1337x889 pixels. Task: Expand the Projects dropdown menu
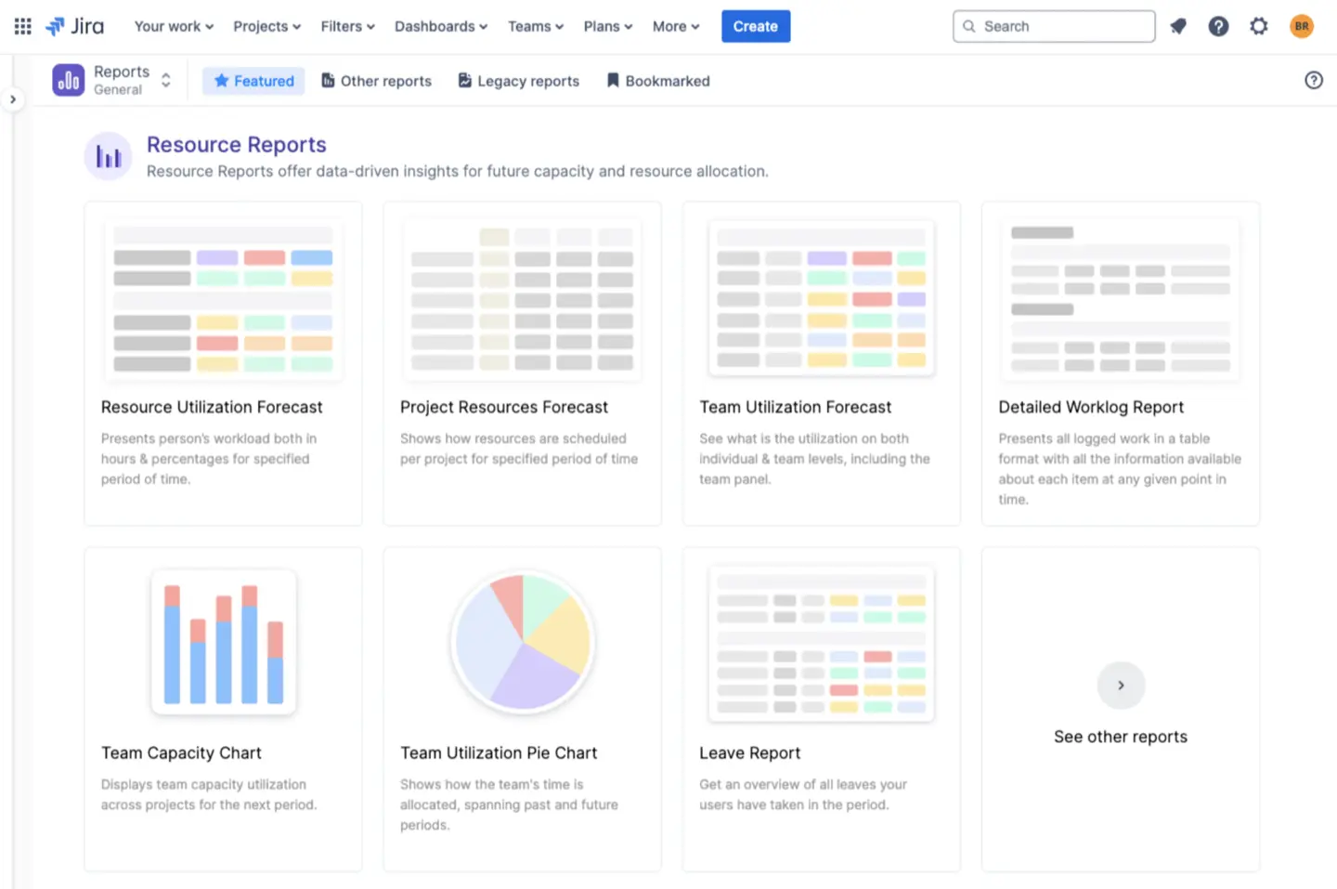coord(266,26)
